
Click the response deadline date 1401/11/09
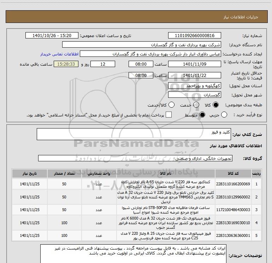(x=194, y=64)
